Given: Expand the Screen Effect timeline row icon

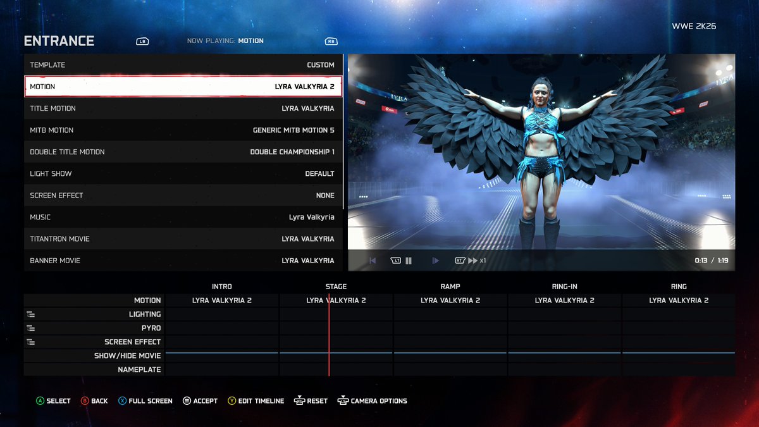Looking at the screenshot, I should pos(30,342).
